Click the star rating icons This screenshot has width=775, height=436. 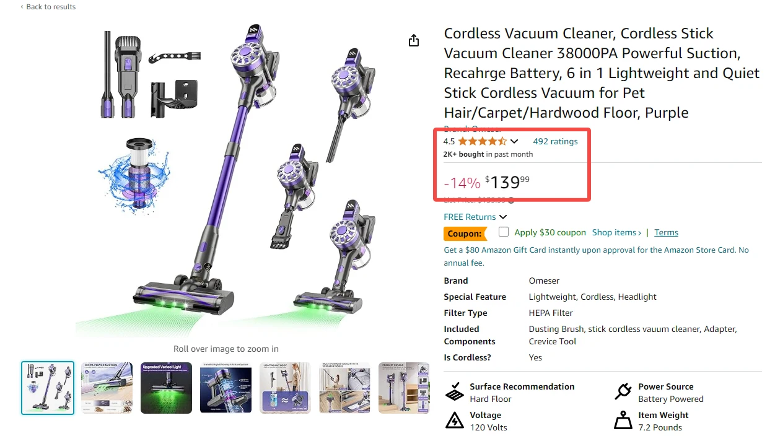(482, 141)
